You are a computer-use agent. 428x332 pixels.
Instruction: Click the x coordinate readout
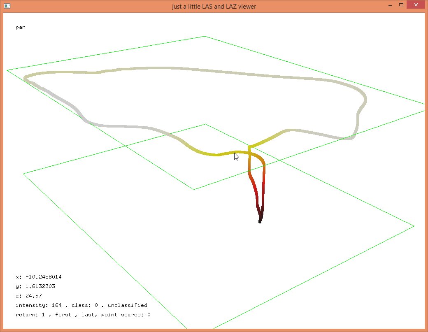[x=39, y=277]
